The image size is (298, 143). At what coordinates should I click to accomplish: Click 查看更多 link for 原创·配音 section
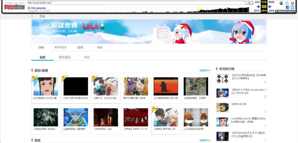click(205, 70)
